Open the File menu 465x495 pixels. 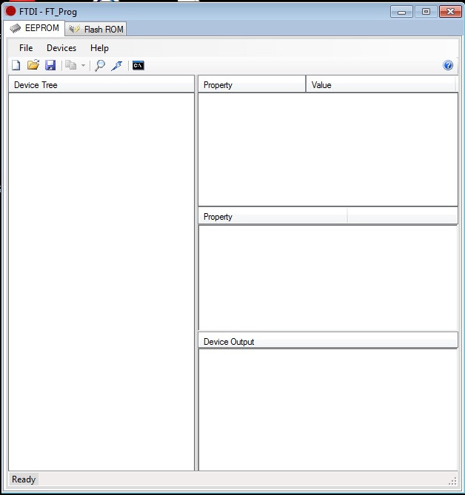point(26,48)
